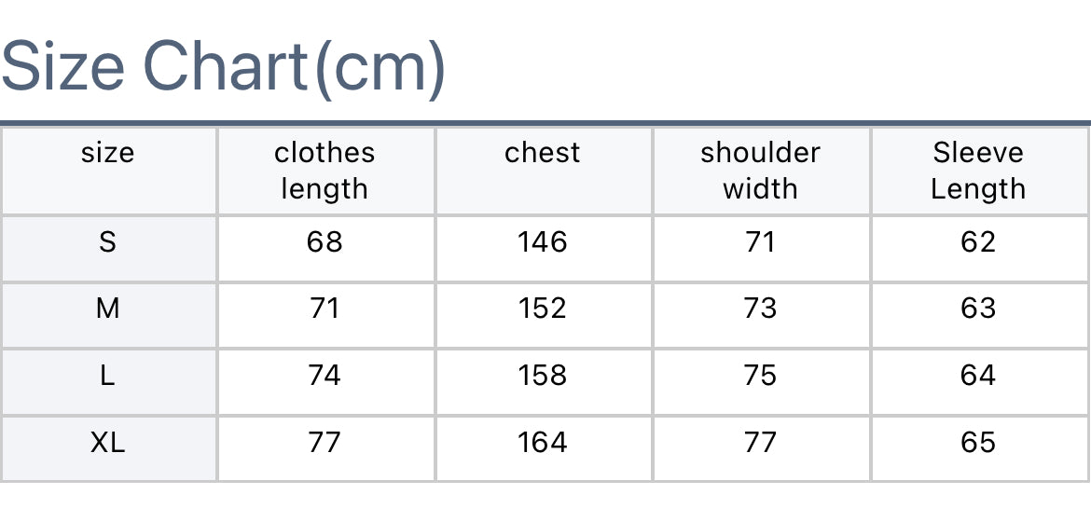Select the XL size row label

coord(108,443)
